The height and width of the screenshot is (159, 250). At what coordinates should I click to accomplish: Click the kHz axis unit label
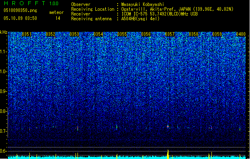coord(4,32)
